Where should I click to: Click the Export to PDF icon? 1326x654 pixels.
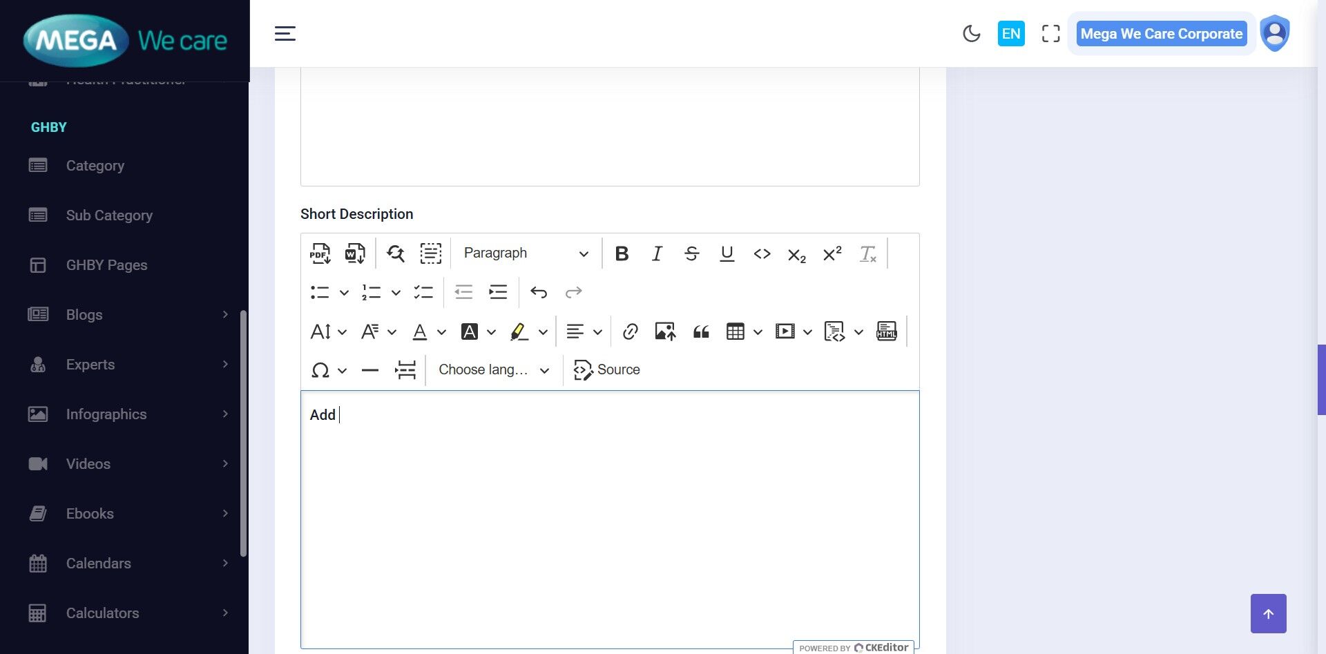coord(320,253)
